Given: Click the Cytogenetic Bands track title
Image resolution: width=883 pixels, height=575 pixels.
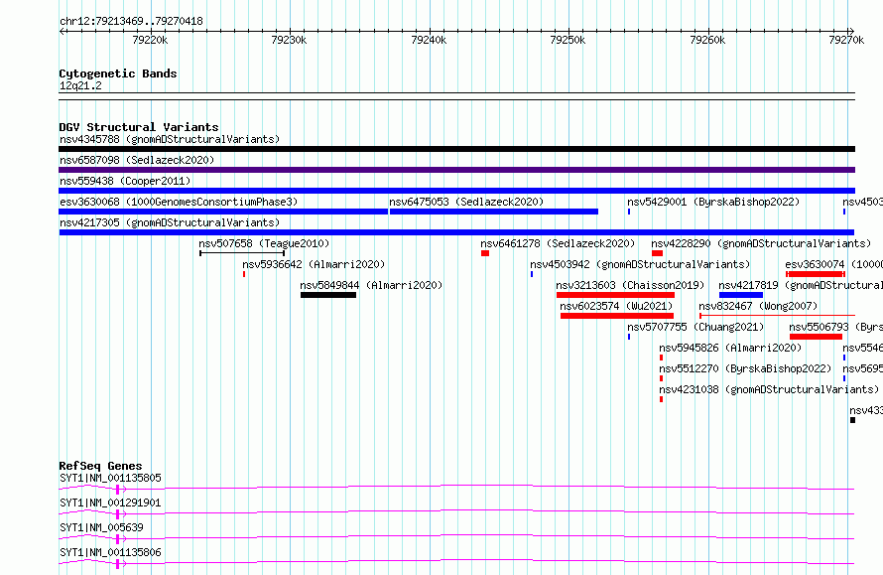Looking at the screenshot, I should coord(118,73).
